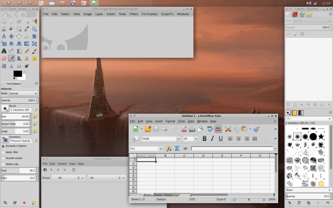
Task: Expand the Dynamics Options section
Action: 3,146
